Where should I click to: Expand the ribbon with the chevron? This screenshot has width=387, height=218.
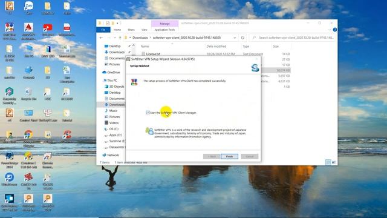(x=330, y=30)
